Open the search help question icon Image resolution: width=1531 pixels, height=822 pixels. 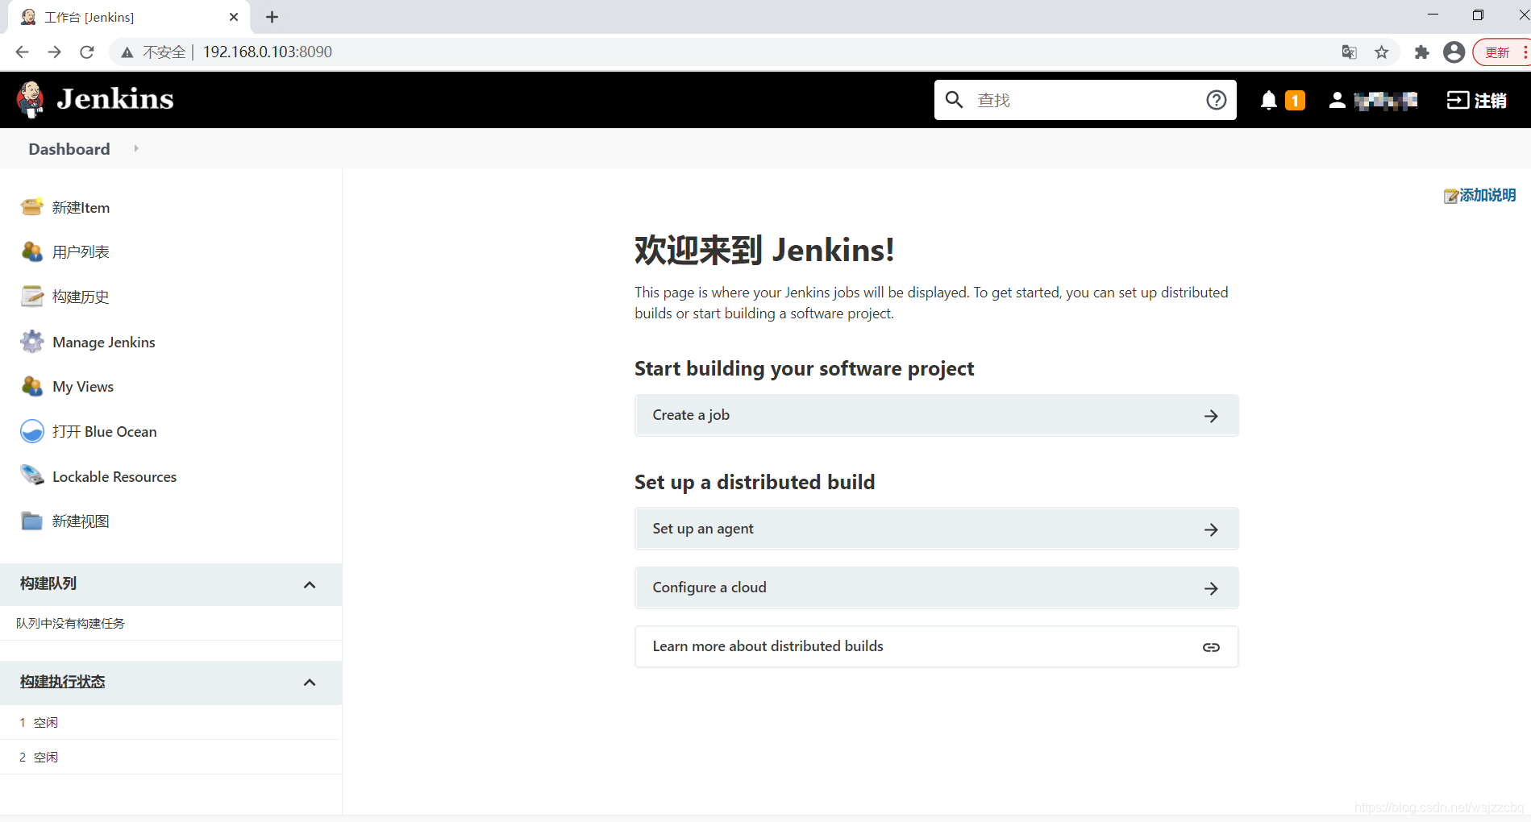click(x=1217, y=100)
